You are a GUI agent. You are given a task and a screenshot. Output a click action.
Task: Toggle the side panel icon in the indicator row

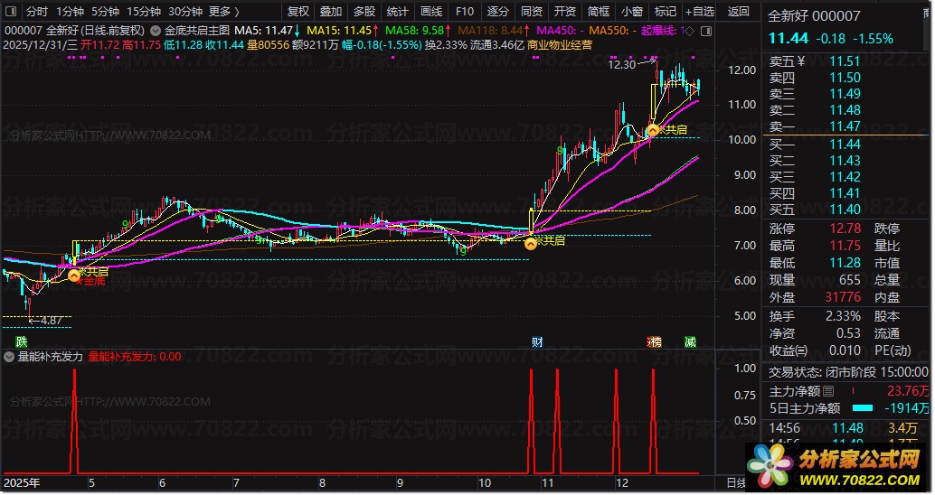pyautogui.click(x=706, y=31)
